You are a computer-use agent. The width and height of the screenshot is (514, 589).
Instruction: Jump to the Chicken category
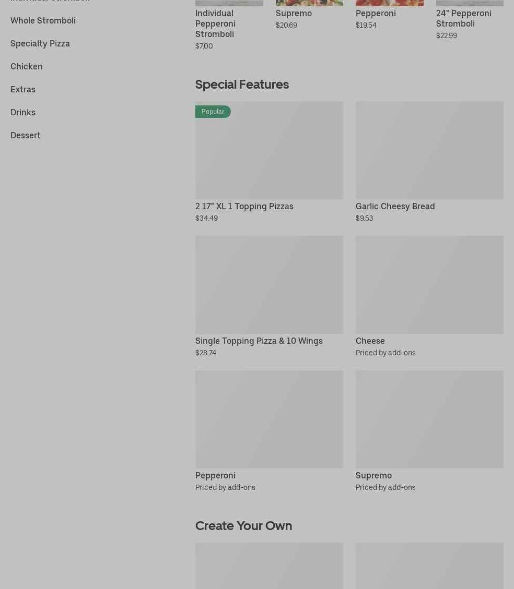click(x=27, y=66)
